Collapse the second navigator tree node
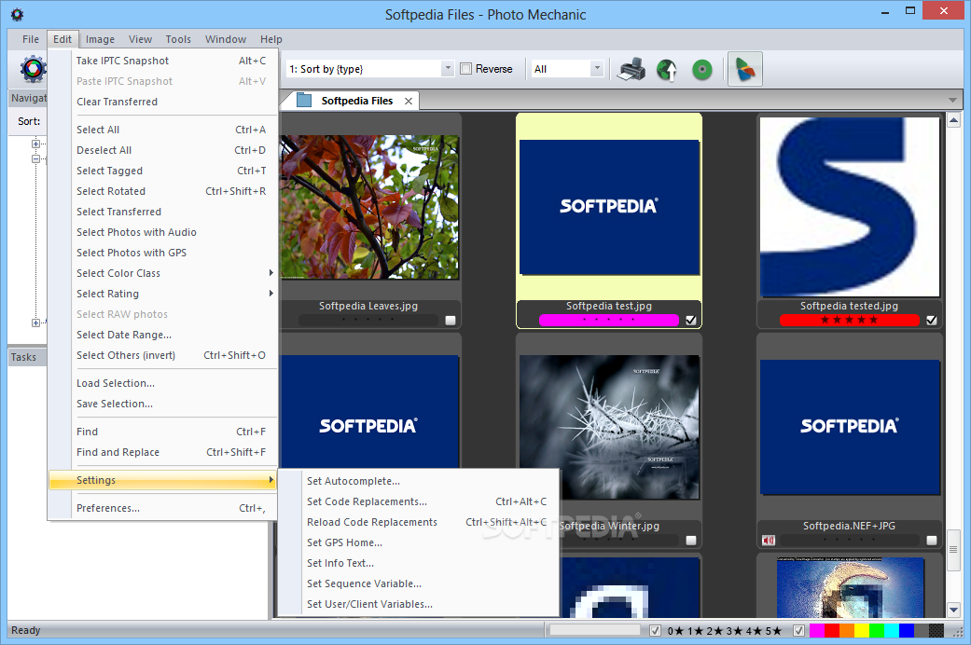Viewport: 971px width, 645px height. coord(36,159)
